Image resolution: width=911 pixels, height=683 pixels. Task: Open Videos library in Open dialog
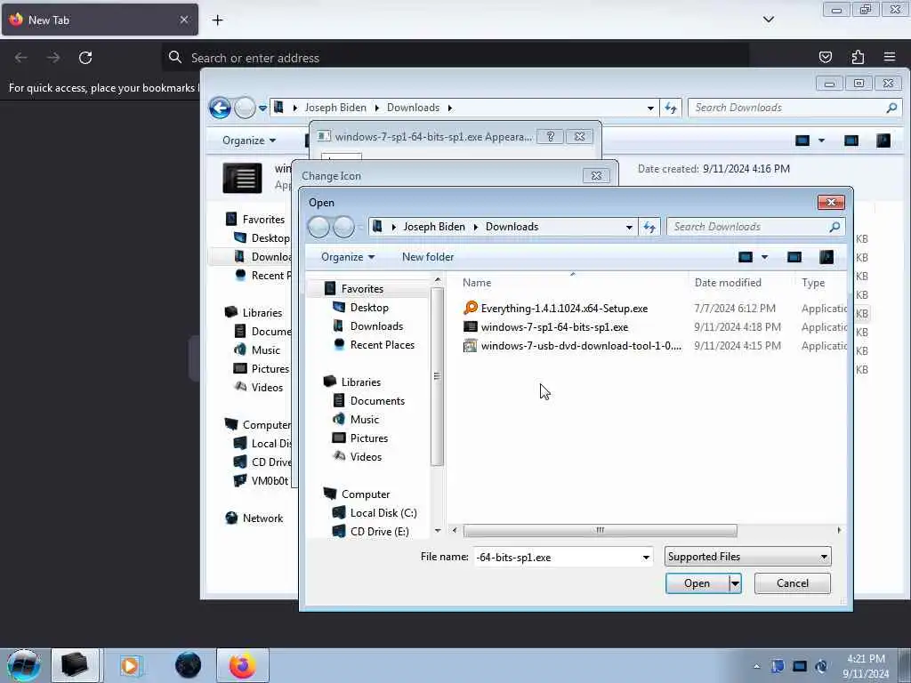click(366, 456)
